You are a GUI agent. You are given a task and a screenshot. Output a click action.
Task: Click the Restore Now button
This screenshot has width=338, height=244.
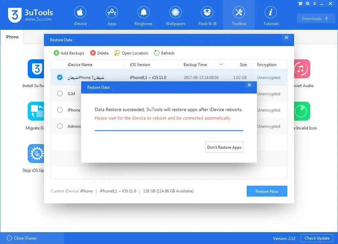267,191
